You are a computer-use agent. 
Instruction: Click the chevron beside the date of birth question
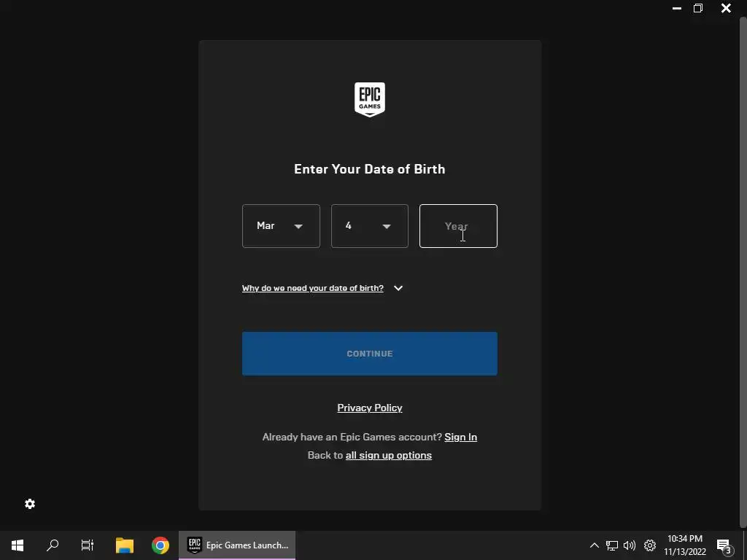point(398,288)
